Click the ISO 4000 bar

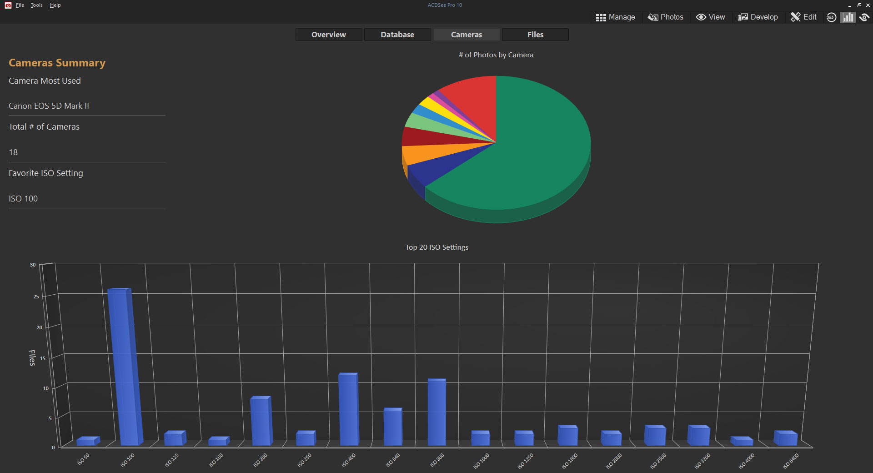coord(742,441)
